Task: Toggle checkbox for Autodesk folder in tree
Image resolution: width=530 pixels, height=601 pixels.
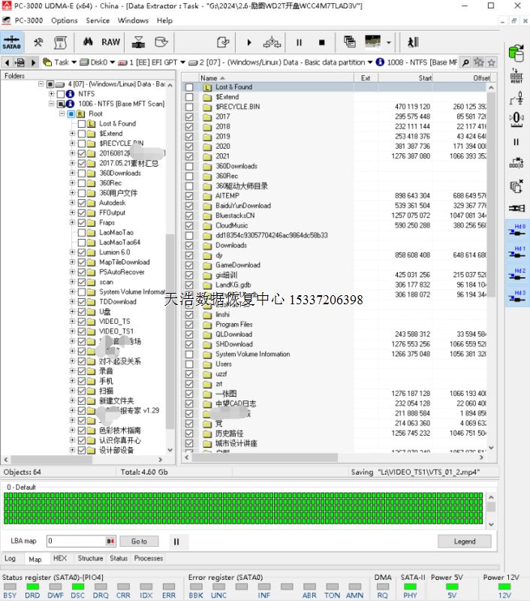Action: 82,203
